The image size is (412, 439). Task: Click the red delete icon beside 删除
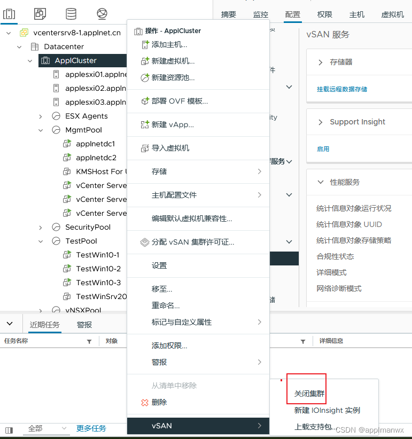click(145, 403)
